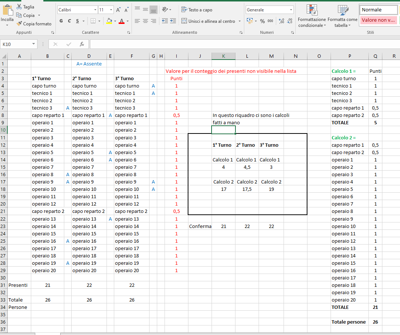Increase decimal places icon
The height and width of the screenshot is (335, 400).
point(281,21)
